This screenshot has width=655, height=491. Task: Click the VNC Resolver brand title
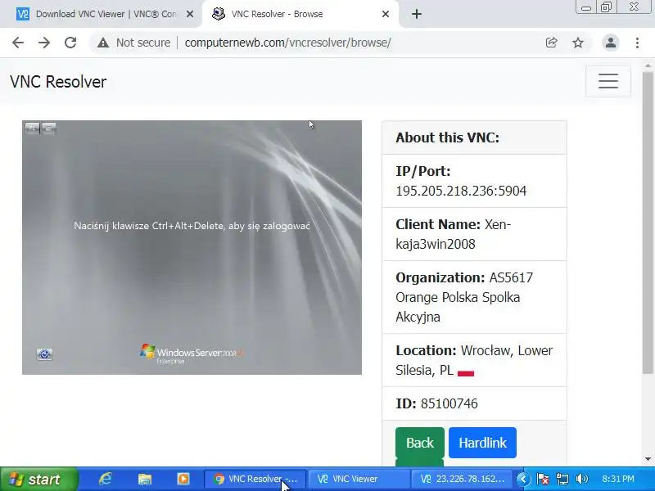pyautogui.click(x=58, y=82)
